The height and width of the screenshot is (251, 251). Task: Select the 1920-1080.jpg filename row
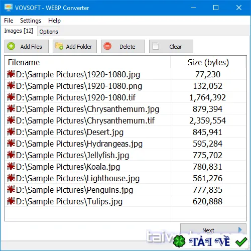[x=78, y=74]
